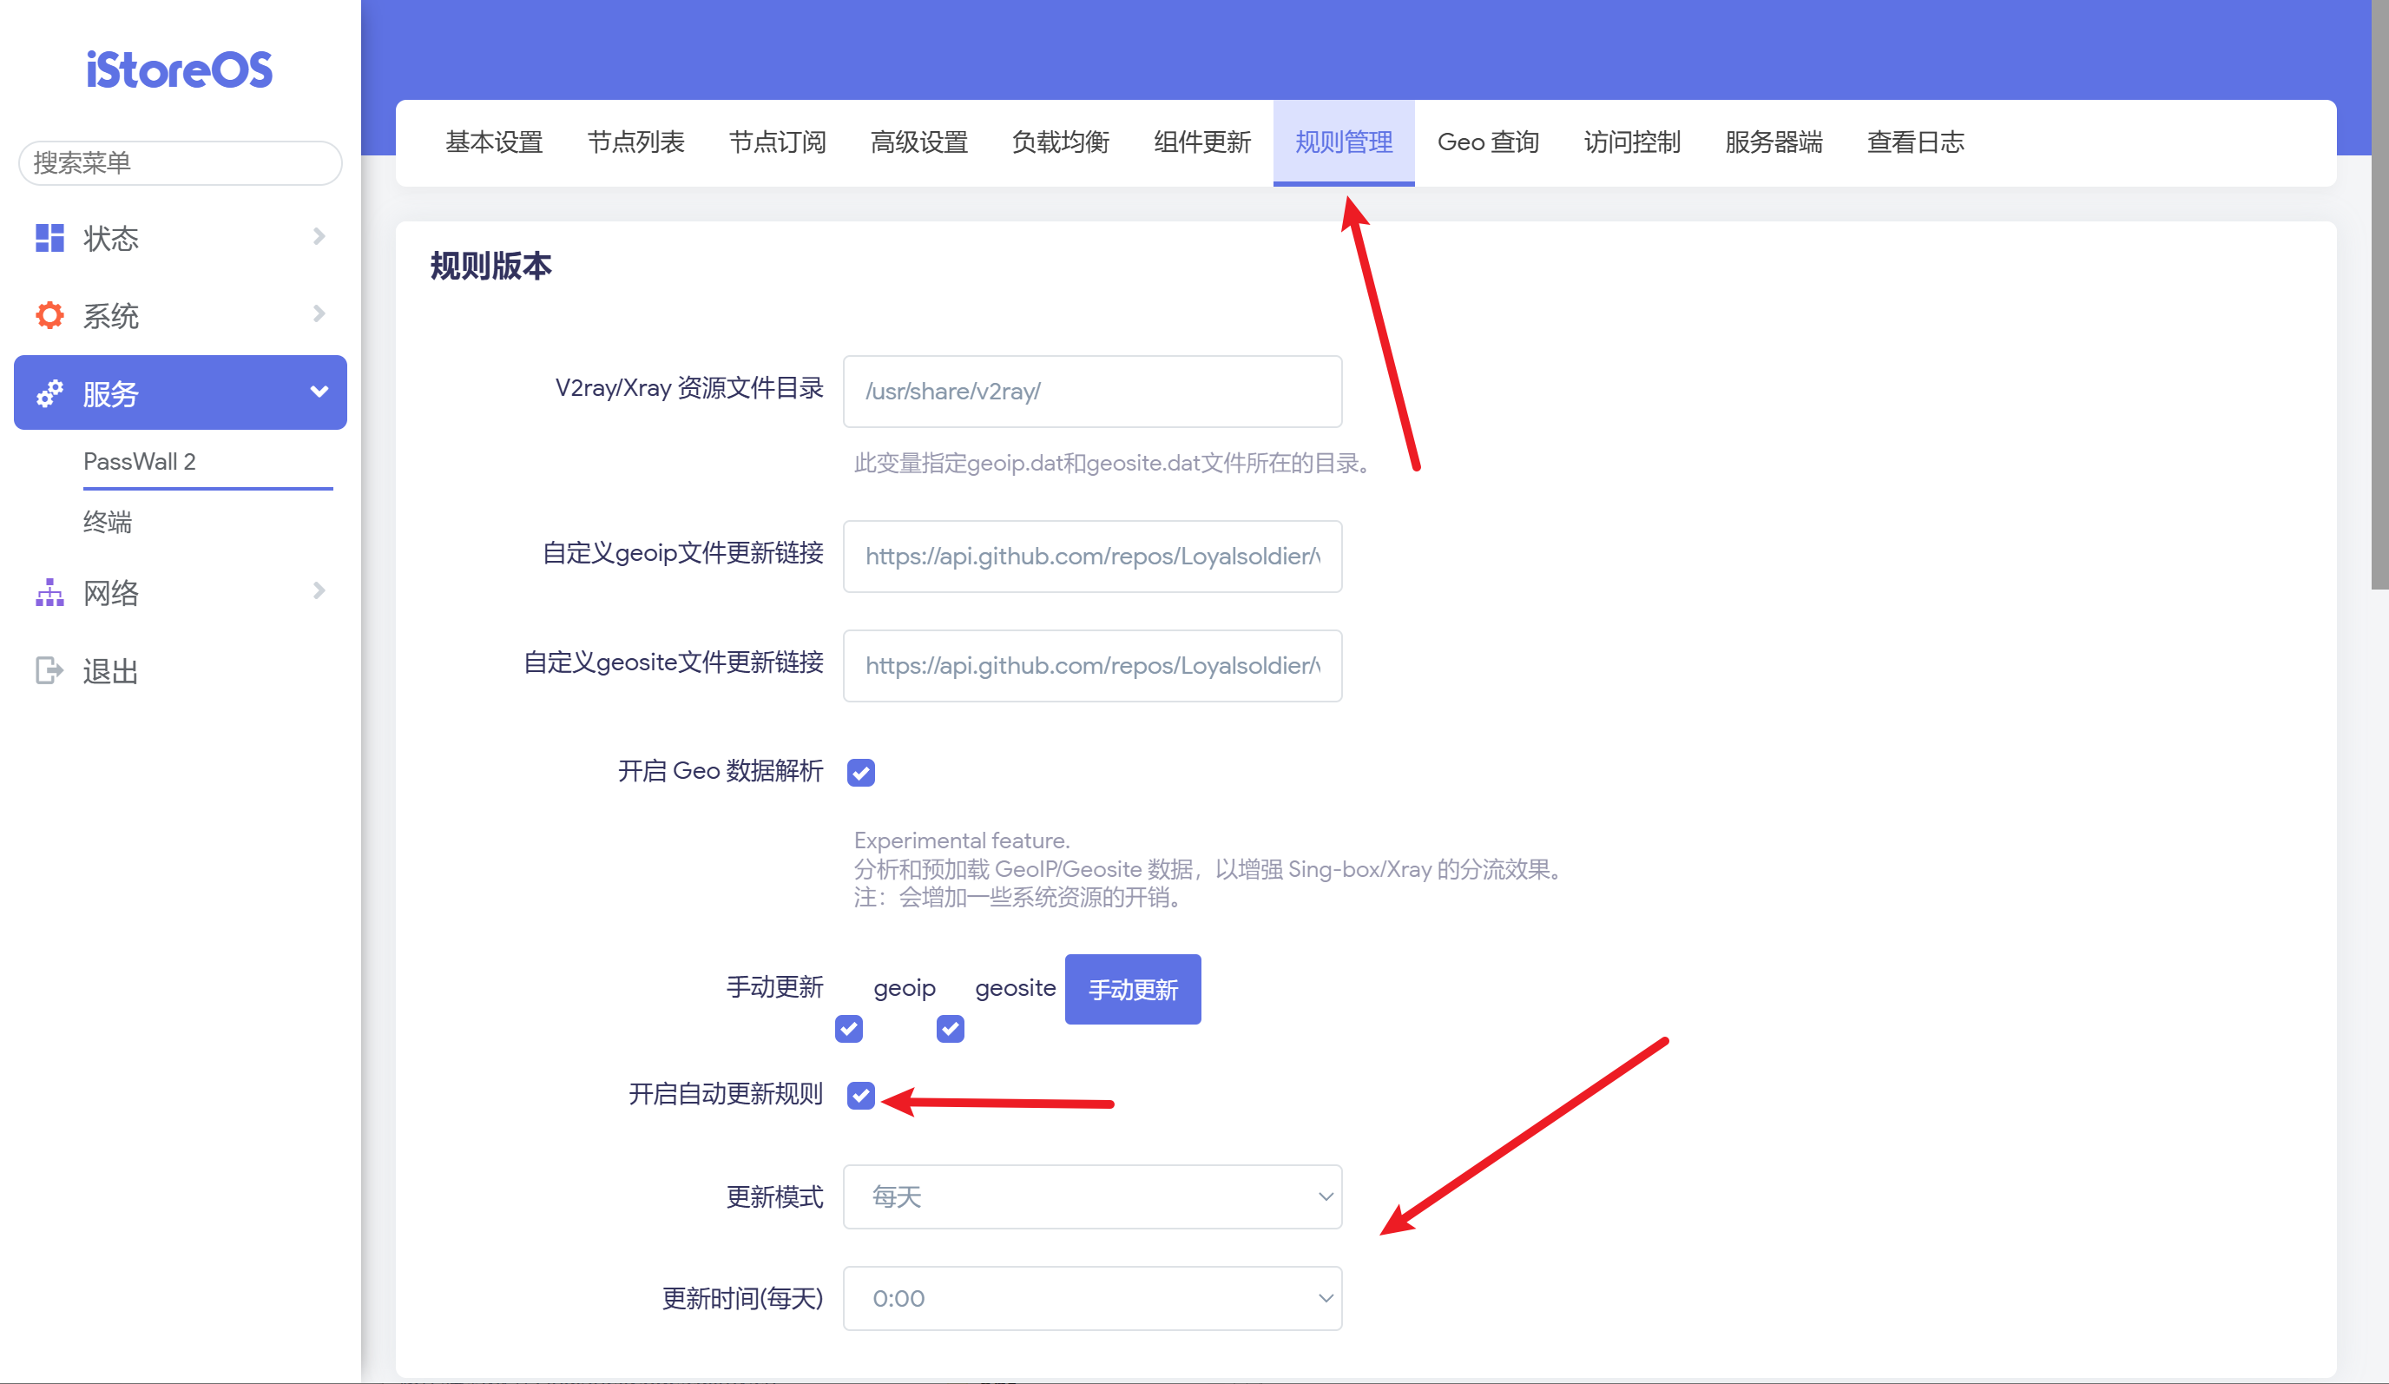
Task: Switch to the 节点列表 tab
Action: (x=635, y=142)
